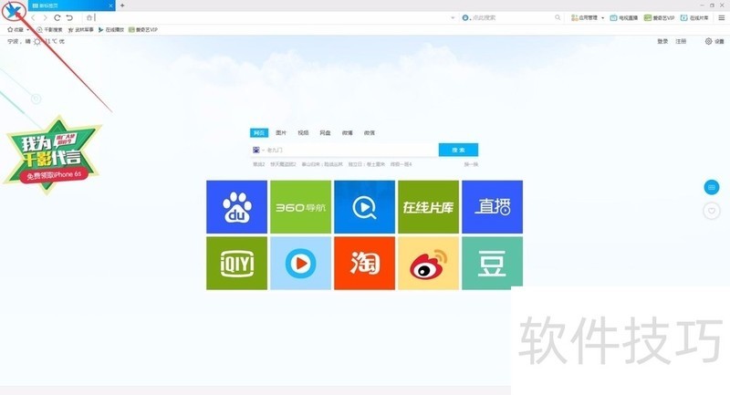Click the toolbar magnifier search icon

[x=558, y=17]
